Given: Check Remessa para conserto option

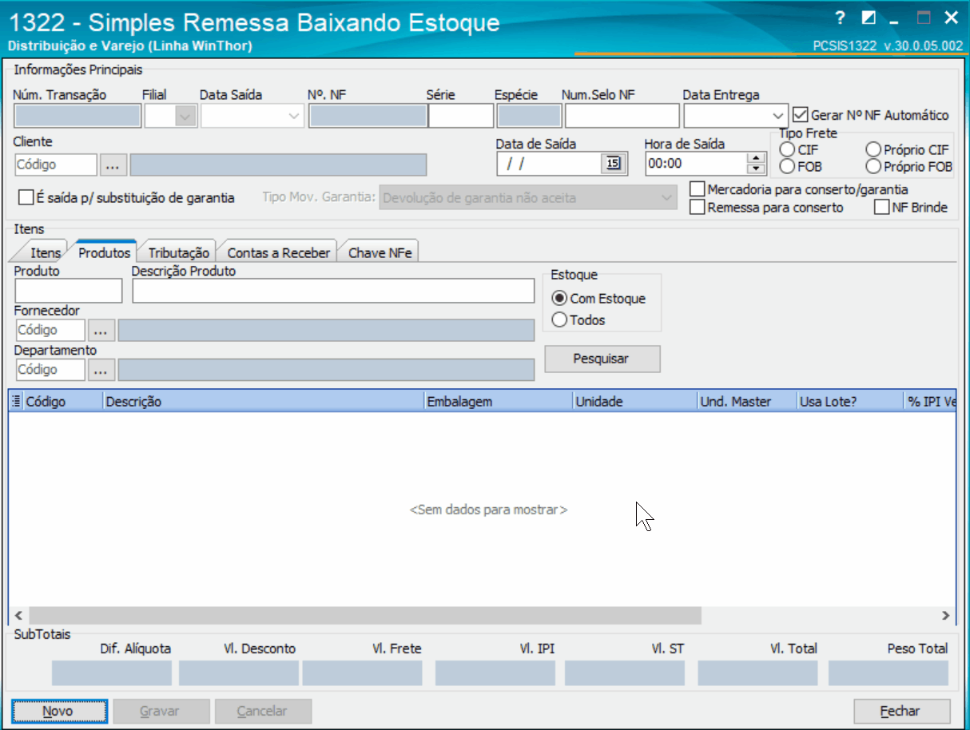Looking at the screenshot, I should click(698, 207).
